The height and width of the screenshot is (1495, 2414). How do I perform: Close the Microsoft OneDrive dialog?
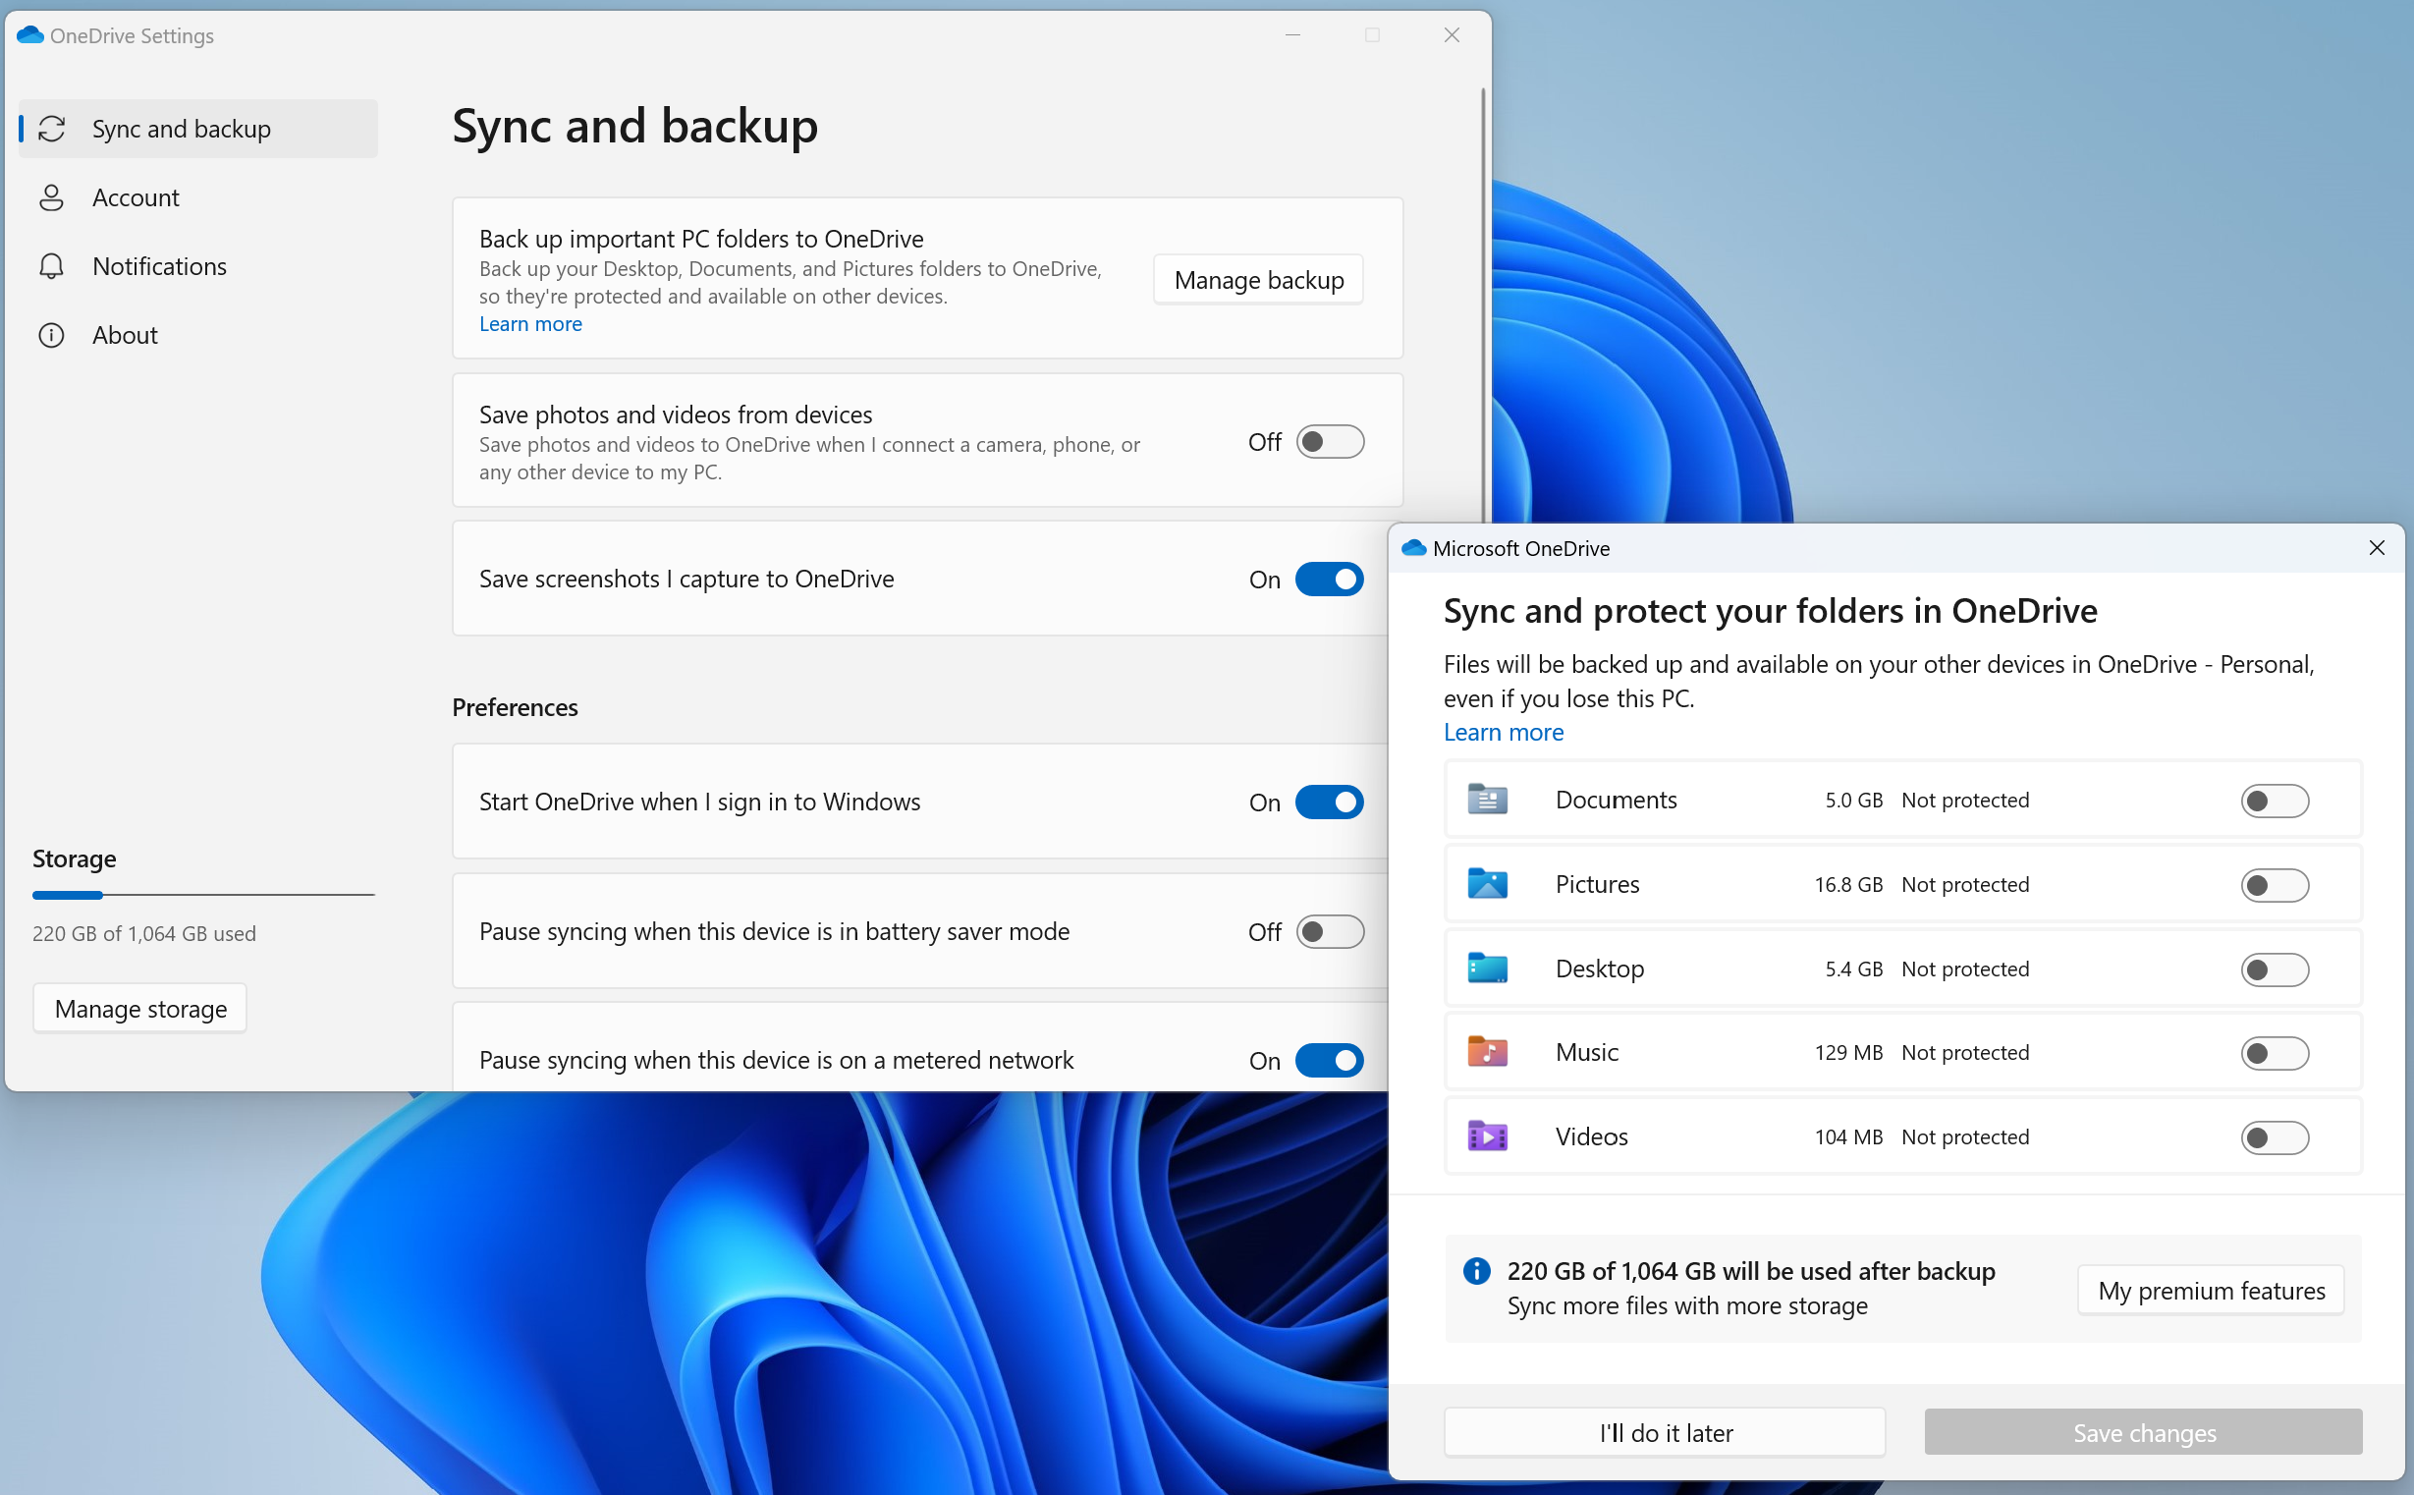[x=2378, y=548]
